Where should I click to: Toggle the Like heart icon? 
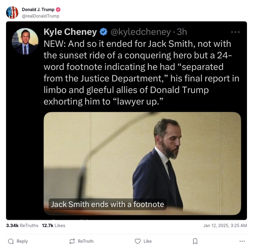coord(138,241)
